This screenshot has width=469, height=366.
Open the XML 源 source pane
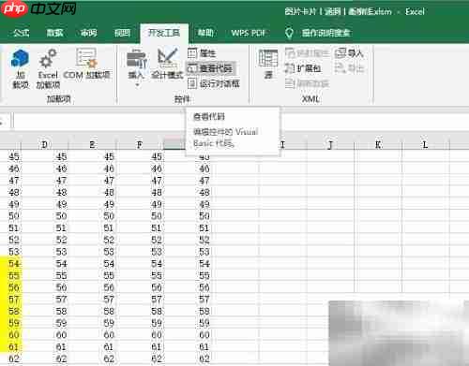268,64
